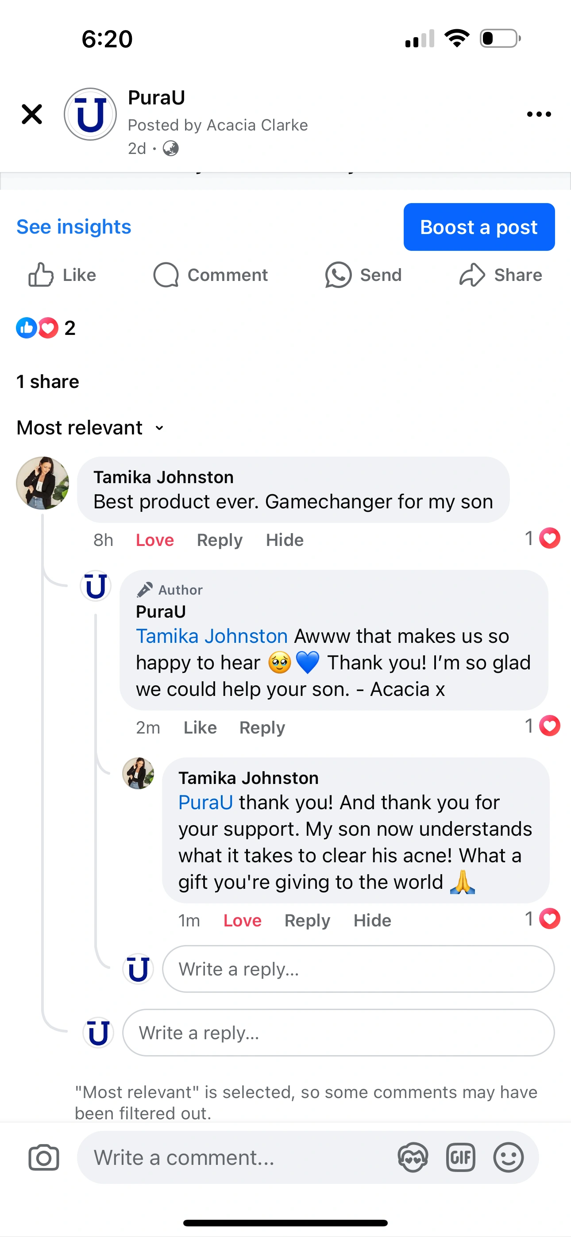Image resolution: width=571 pixels, height=1237 pixels.
Task: Close the post with X icon
Action: pyautogui.click(x=32, y=114)
